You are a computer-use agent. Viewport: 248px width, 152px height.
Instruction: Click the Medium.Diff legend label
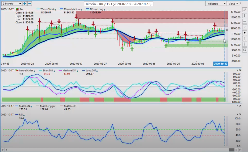pos(69,70)
